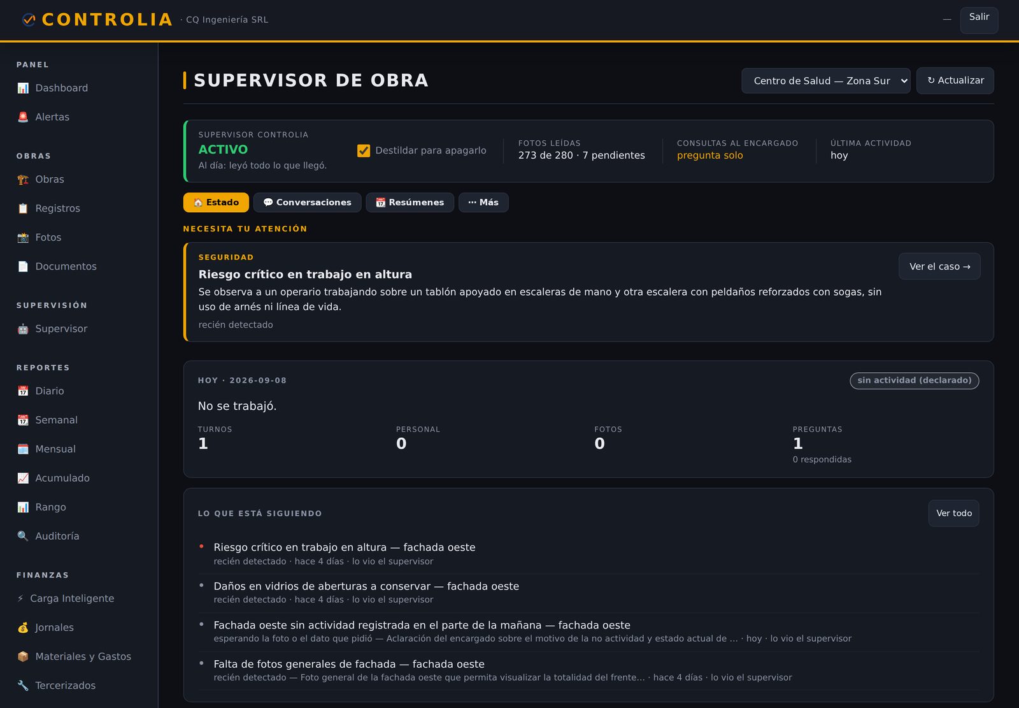This screenshot has width=1019, height=708.
Task: Click 'CQ Ingeniería SRL' company name
Action: (x=227, y=20)
